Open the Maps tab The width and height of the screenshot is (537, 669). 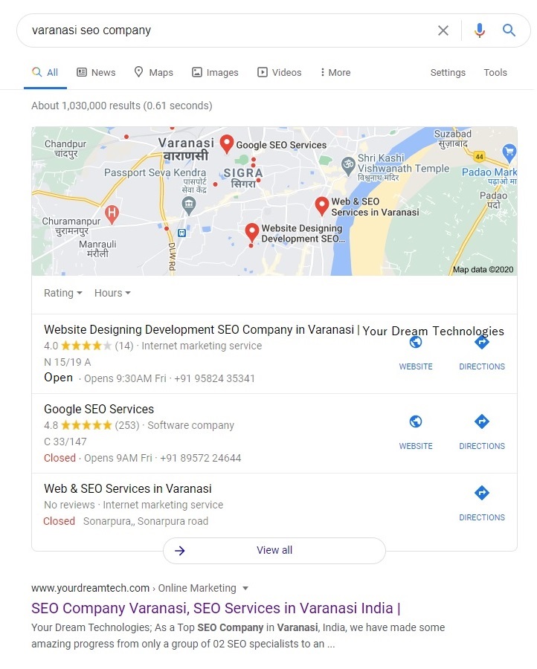[154, 73]
